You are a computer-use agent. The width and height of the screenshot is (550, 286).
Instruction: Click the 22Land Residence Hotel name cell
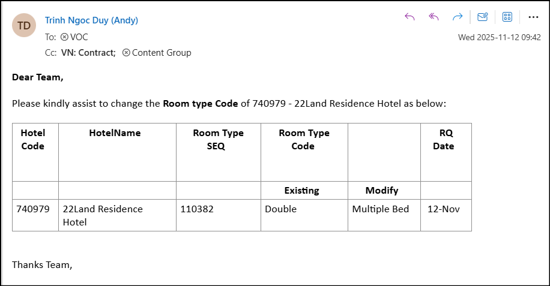[x=103, y=215]
